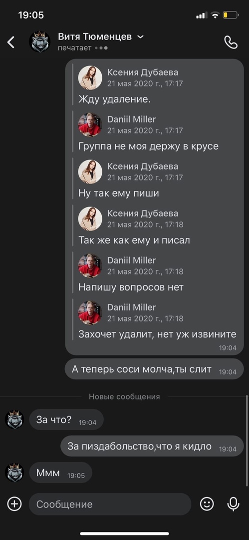249x540 pixels.
Task: Tap the forwarded "Жду удаление." message text
Action: (x=115, y=99)
